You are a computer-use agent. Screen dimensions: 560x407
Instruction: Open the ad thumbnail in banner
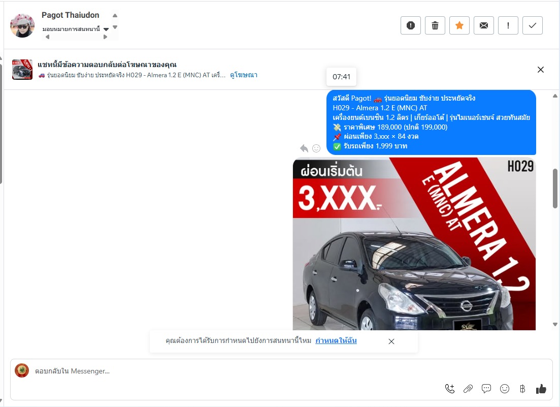click(22, 69)
